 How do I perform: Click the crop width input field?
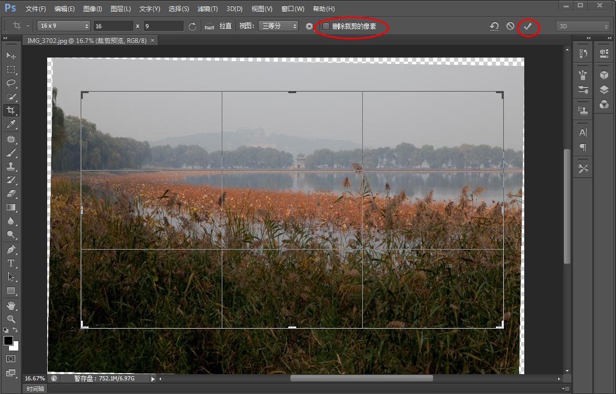click(113, 26)
